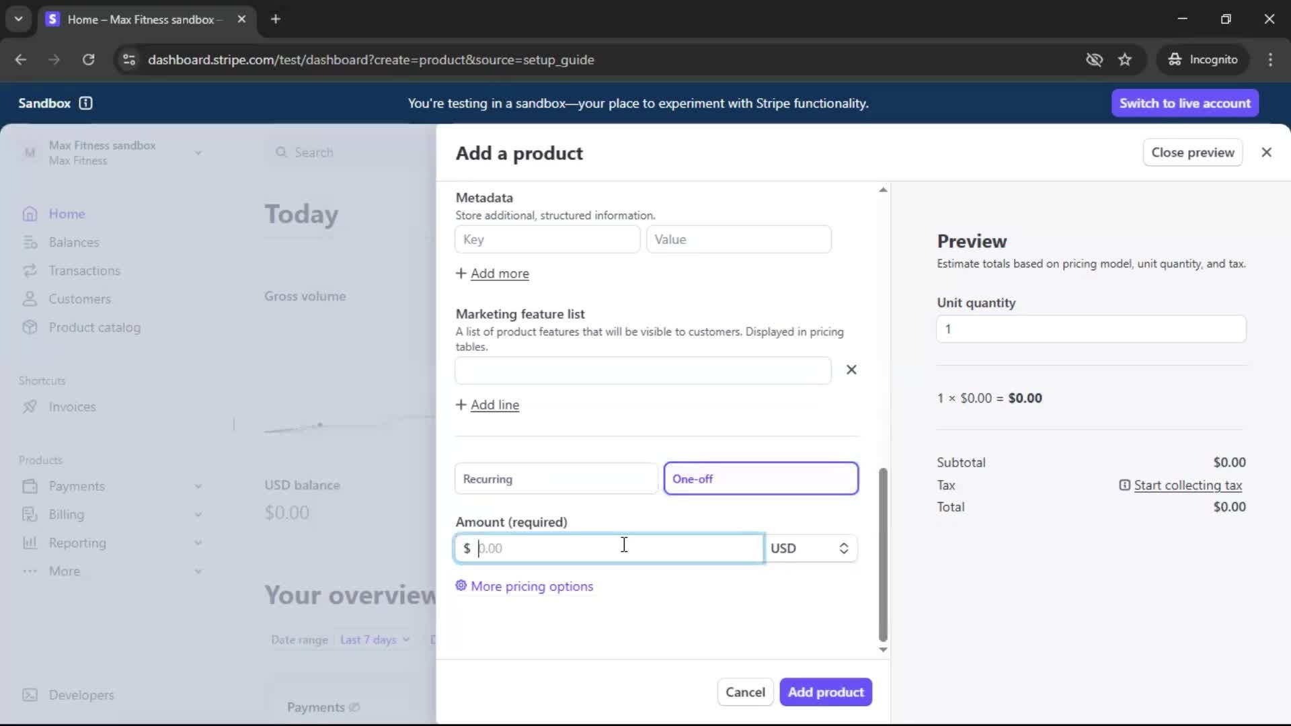Click the plus icon next to Add more

click(461, 273)
